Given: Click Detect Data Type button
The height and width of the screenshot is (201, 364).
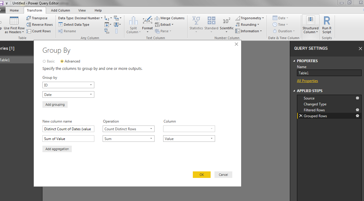Looking at the screenshot, I should click(74, 25).
